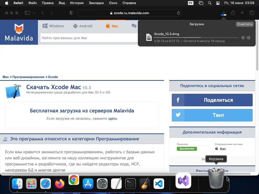Follow the Программирование breadcrumb link
The width and height of the screenshot is (259, 194).
[28, 77]
